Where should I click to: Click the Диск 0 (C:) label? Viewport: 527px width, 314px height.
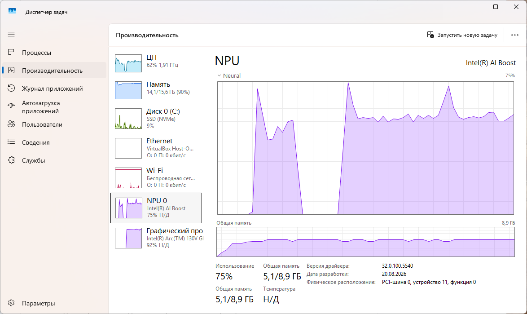coord(163,111)
